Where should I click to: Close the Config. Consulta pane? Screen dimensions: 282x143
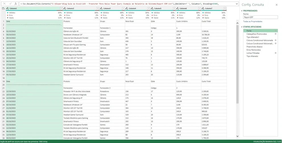tap(277, 5)
